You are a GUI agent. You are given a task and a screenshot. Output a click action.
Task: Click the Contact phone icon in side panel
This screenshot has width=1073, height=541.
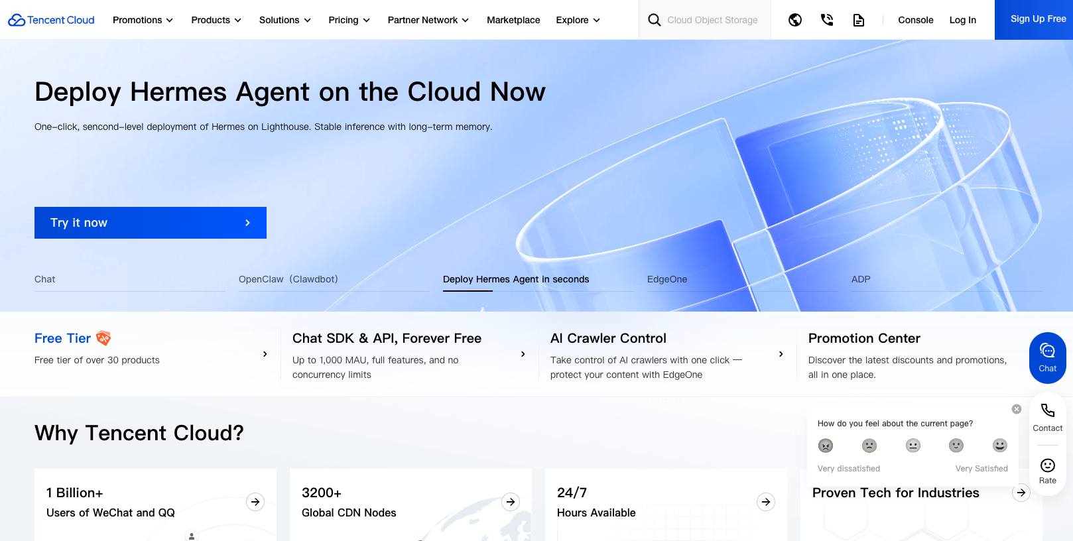coord(1048,410)
